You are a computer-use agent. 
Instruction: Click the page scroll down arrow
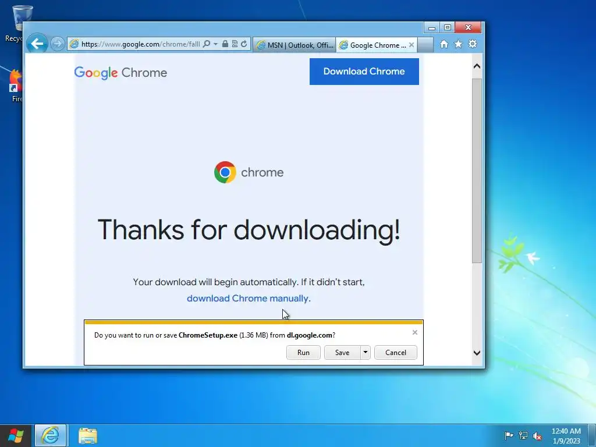(477, 353)
